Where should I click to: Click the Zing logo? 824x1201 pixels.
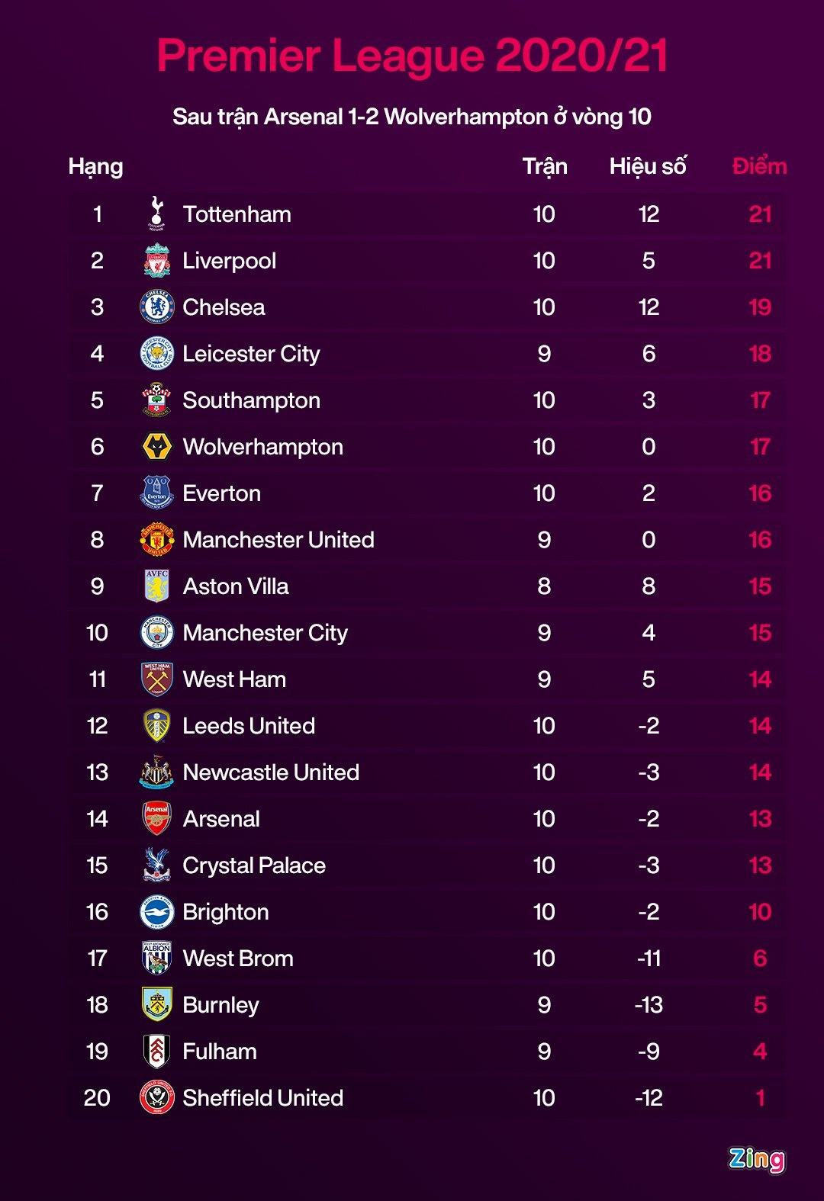pos(756,1159)
